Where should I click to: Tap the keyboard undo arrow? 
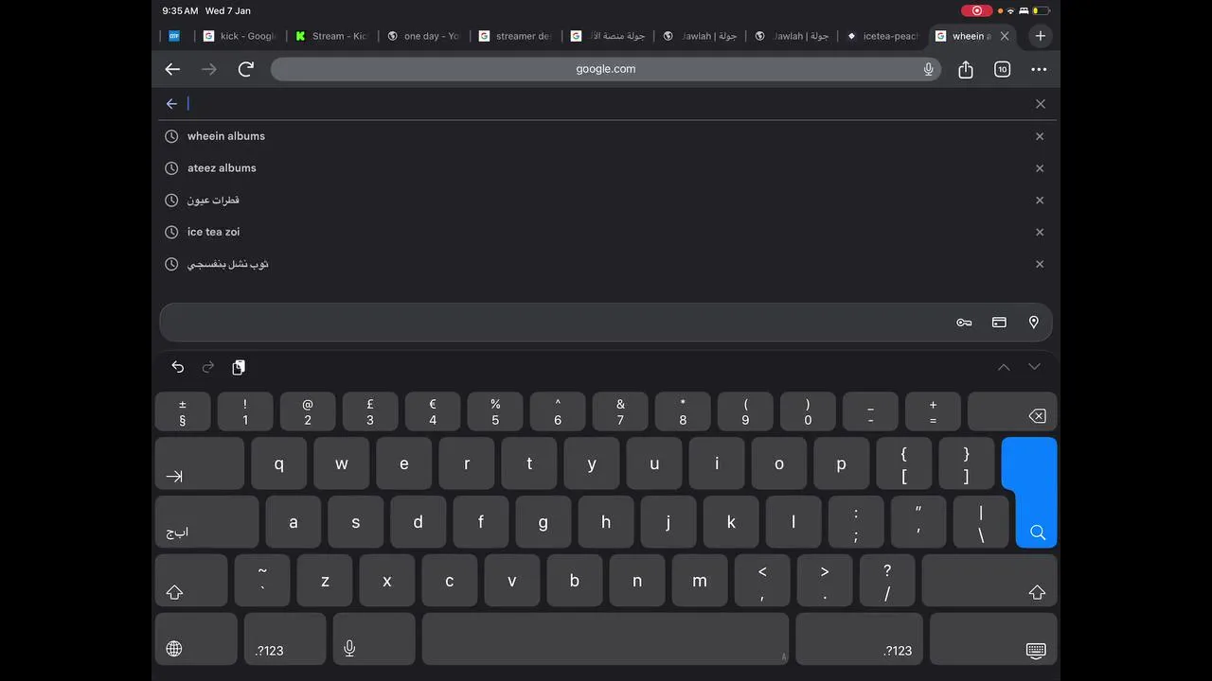[x=178, y=367]
